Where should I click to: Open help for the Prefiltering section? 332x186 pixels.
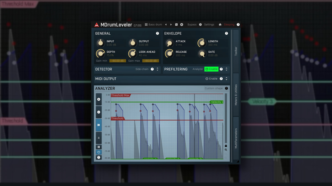tap(221, 69)
